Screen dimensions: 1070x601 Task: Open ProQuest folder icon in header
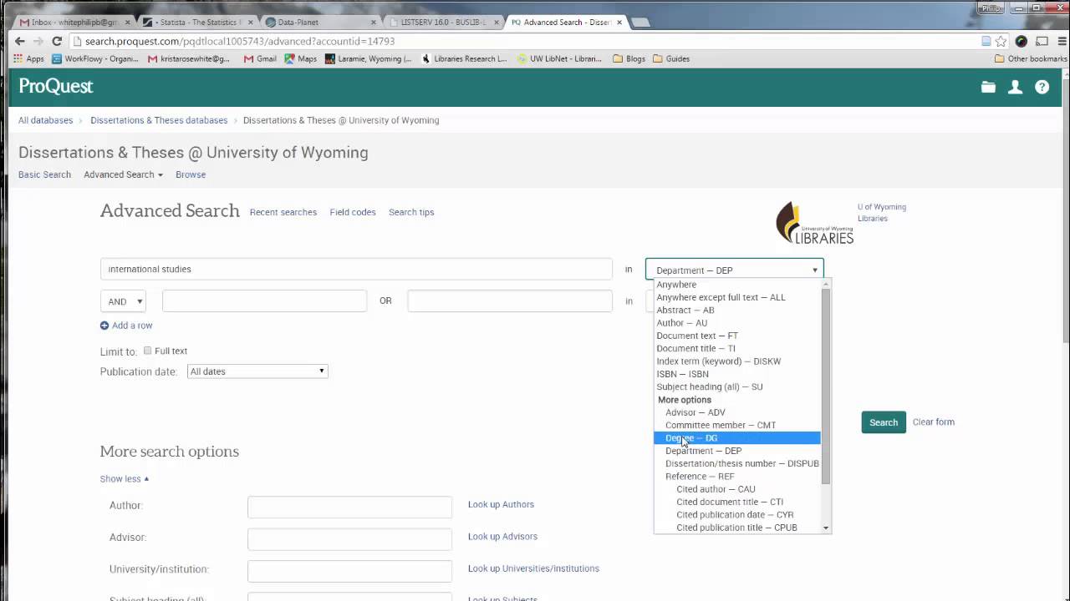tap(988, 87)
